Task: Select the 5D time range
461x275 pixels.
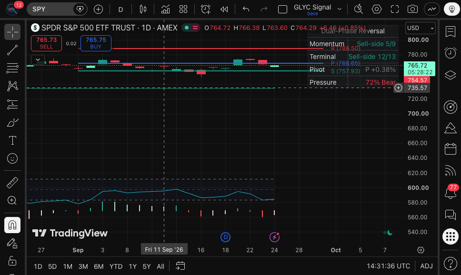Action: click(52, 266)
